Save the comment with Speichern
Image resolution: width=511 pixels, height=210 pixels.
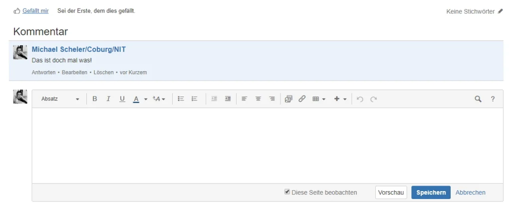point(431,193)
